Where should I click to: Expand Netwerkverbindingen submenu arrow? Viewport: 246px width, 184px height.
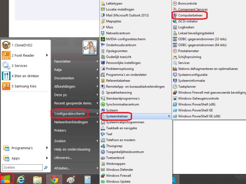click(x=97, y=122)
